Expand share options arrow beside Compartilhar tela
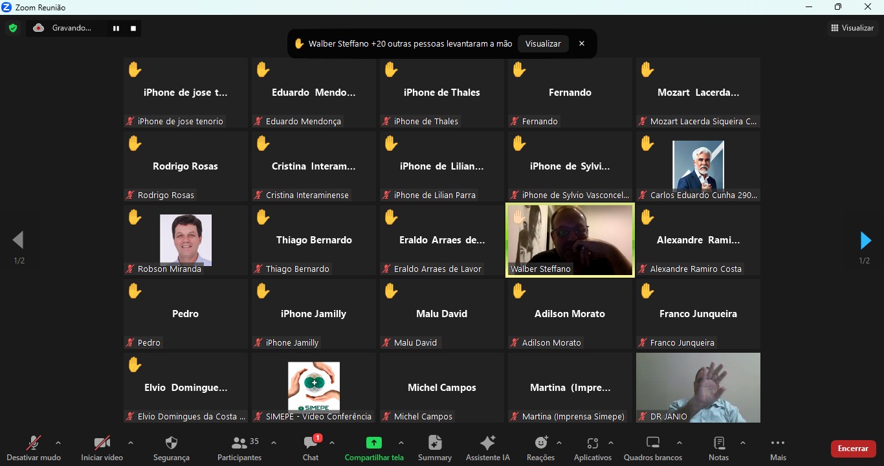This screenshot has width=884, height=466. pyautogui.click(x=401, y=443)
